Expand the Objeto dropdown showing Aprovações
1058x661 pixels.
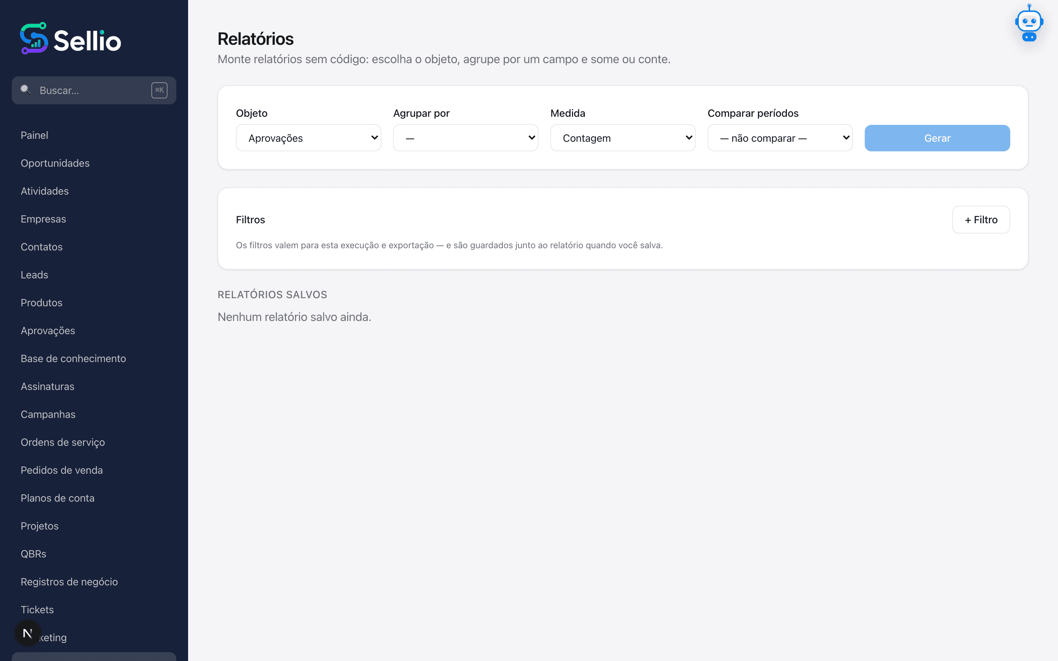[x=308, y=138]
